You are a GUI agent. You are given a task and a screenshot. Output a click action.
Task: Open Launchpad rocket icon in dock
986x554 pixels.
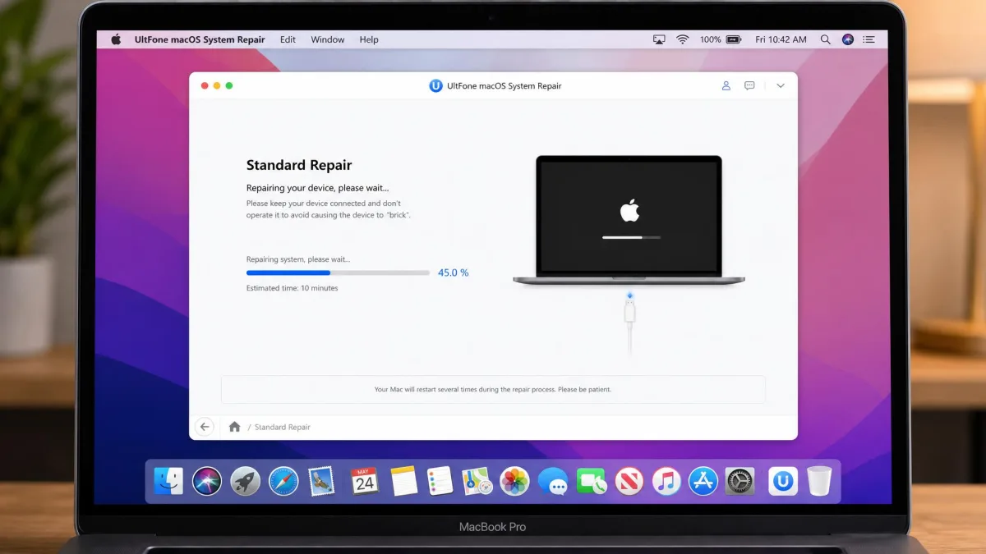tap(245, 481)
